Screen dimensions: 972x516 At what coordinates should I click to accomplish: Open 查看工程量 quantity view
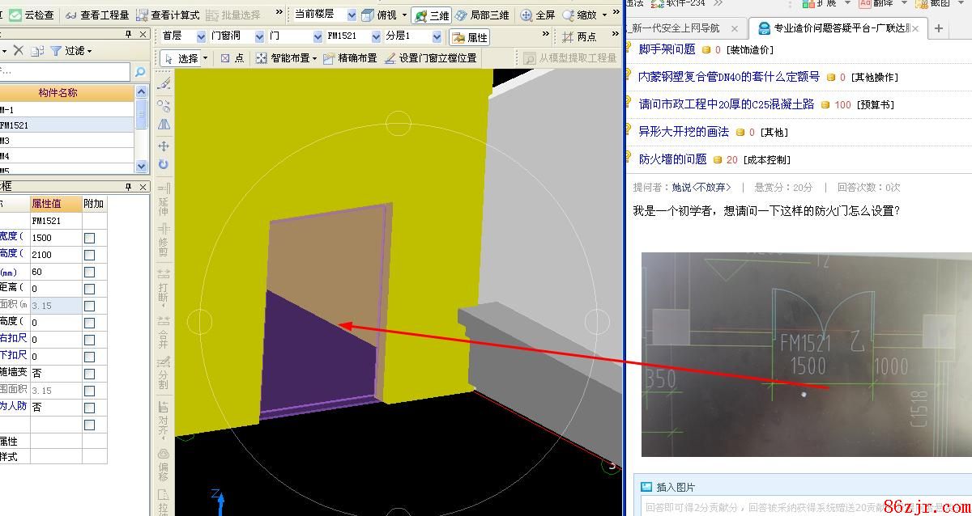(x=96, y=15)
